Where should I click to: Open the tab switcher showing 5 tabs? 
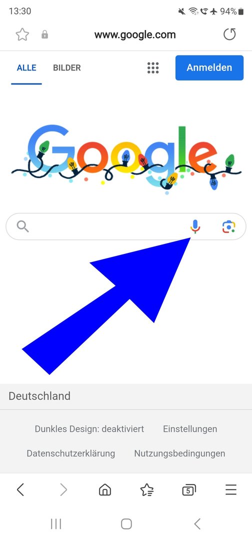(188, 489)
